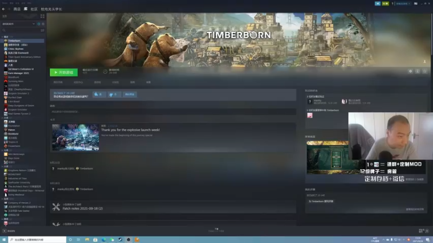This screenshot has height=243, width=433.
Task: Click the Steam icon in the taskbar
Action: click(x=120, y=240)
